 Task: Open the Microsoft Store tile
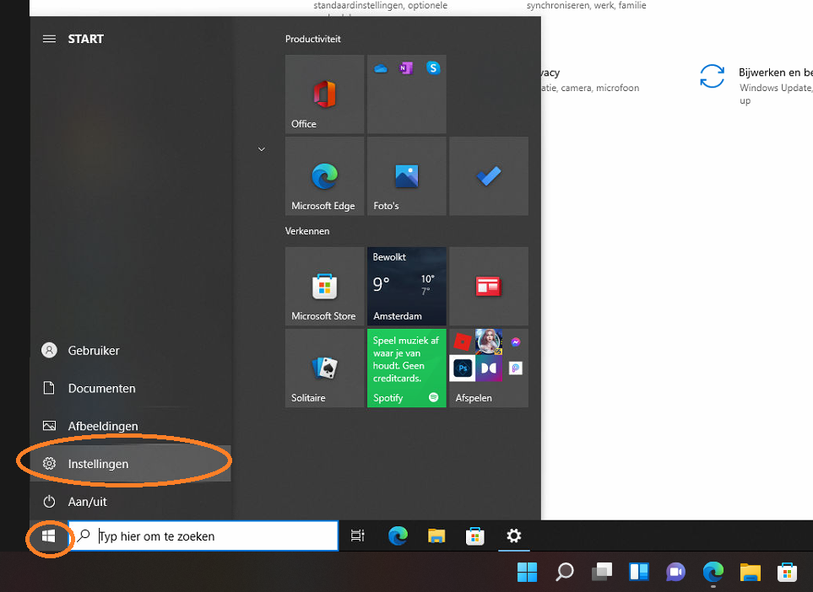click(324, 287)
